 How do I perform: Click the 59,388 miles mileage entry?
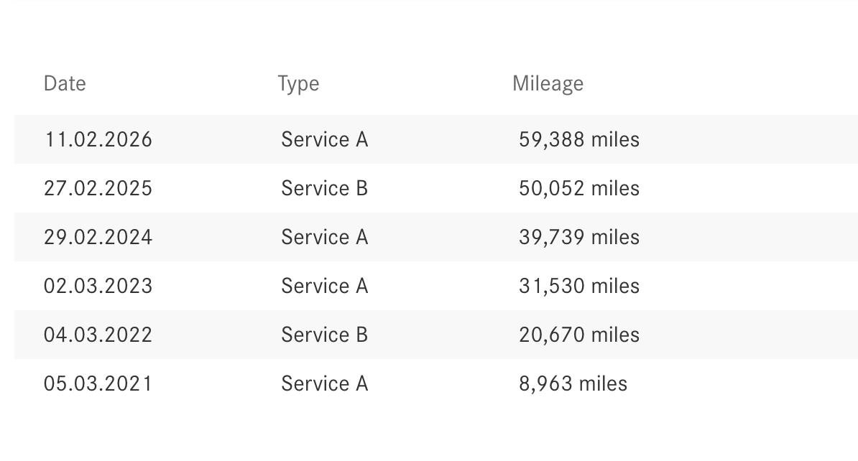click(x=578, y=139)
